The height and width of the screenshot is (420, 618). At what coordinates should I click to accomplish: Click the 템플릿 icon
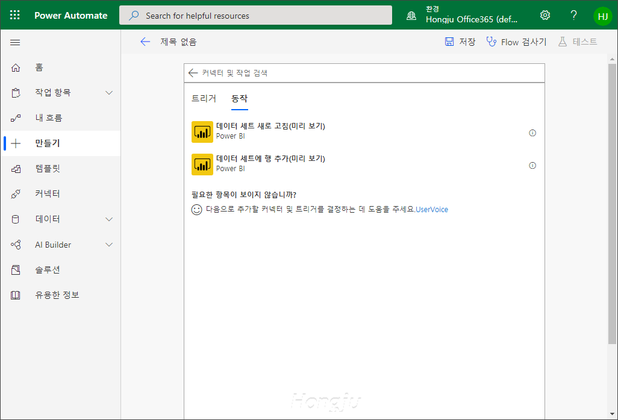click(16, 169)
